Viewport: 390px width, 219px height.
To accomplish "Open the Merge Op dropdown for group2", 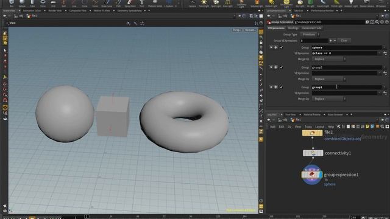I will click(329, 79).
